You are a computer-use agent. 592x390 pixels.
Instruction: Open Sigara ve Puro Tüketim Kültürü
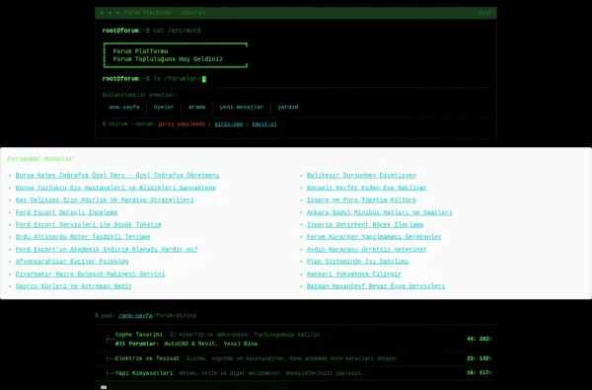361,199
